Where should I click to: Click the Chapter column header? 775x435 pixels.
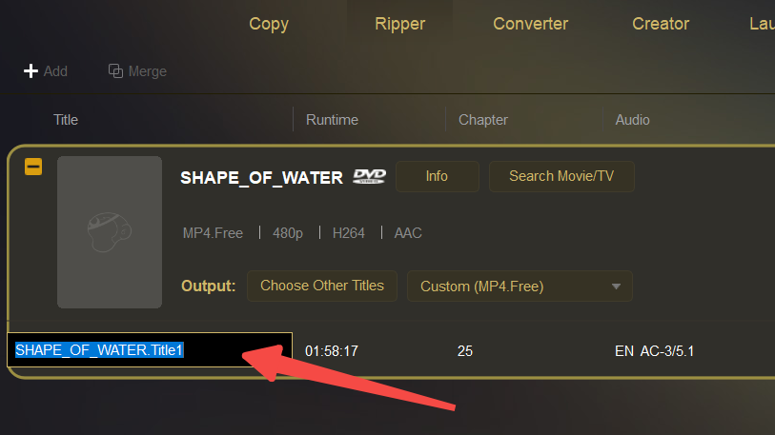pyautogui.click(x=483, y=120)
